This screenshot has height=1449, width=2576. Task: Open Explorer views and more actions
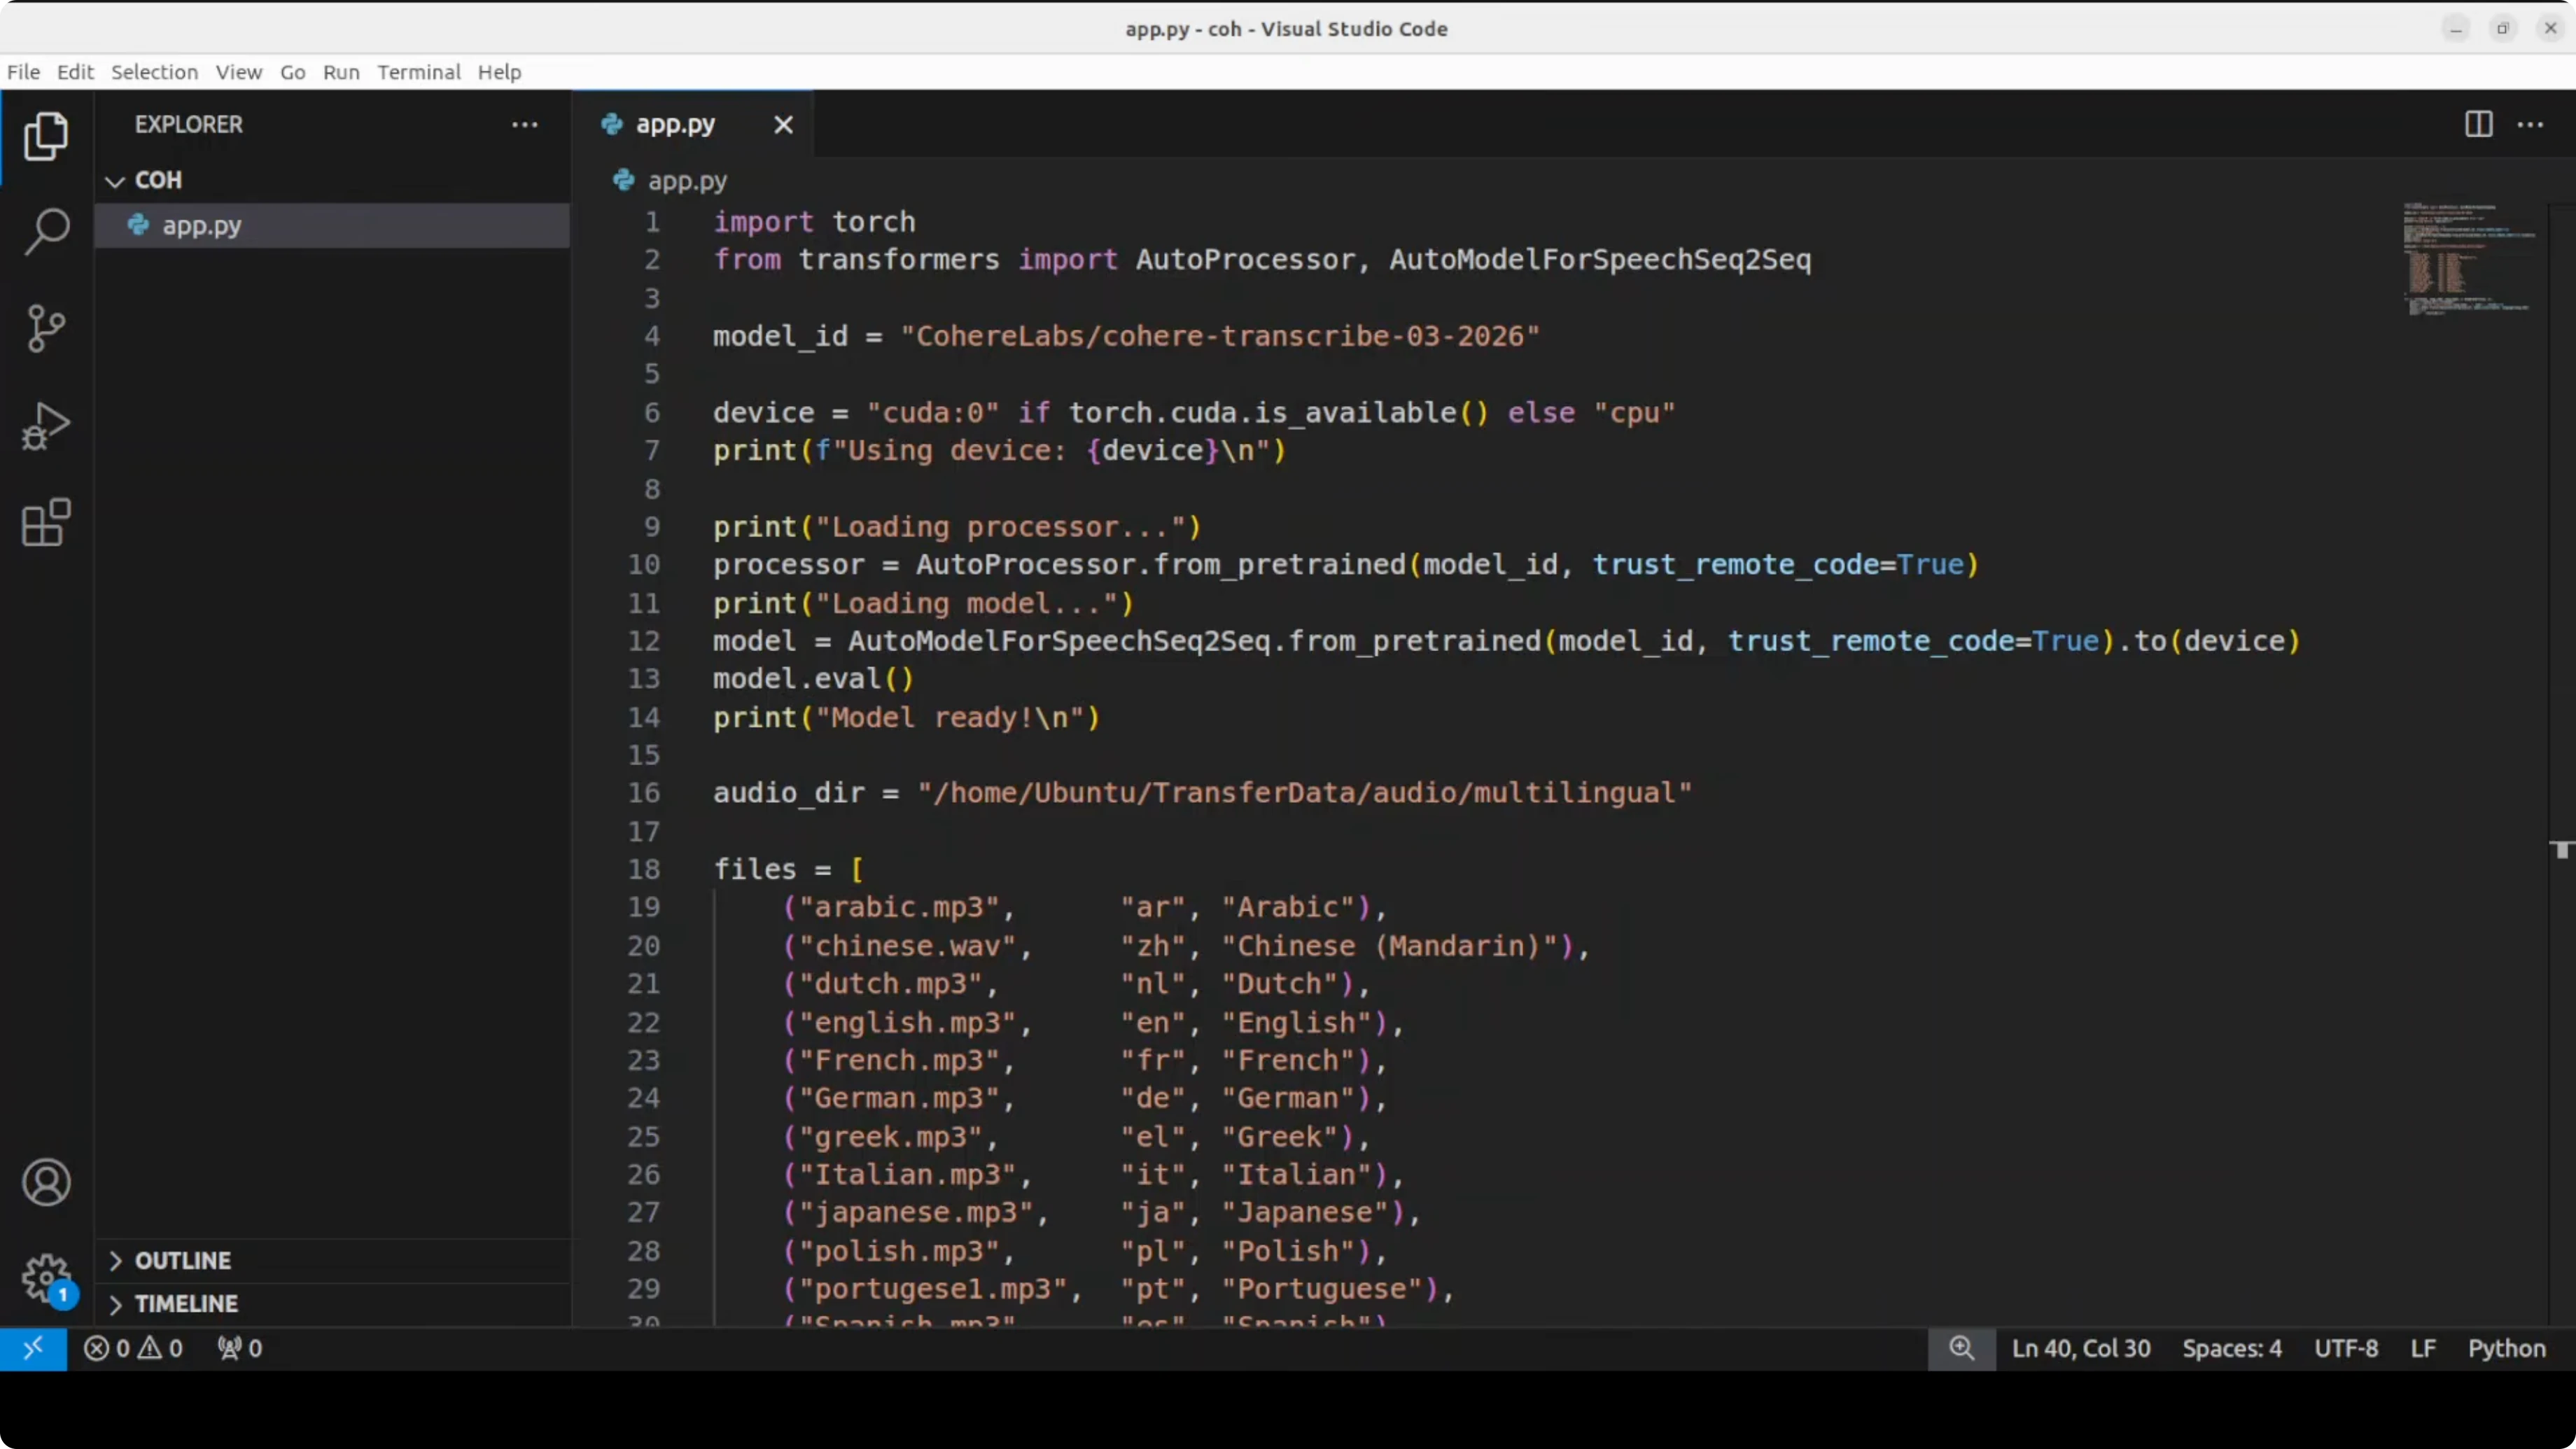click(524, 125)
